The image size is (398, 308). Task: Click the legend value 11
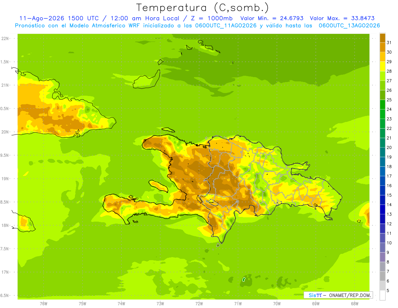pyautogui.click(x=389, y=233)
